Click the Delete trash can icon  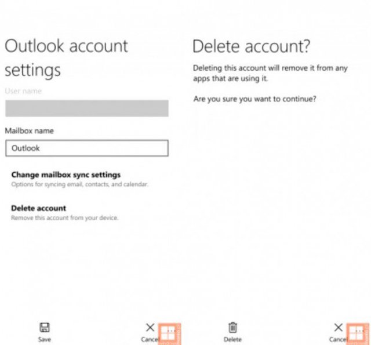232,328
